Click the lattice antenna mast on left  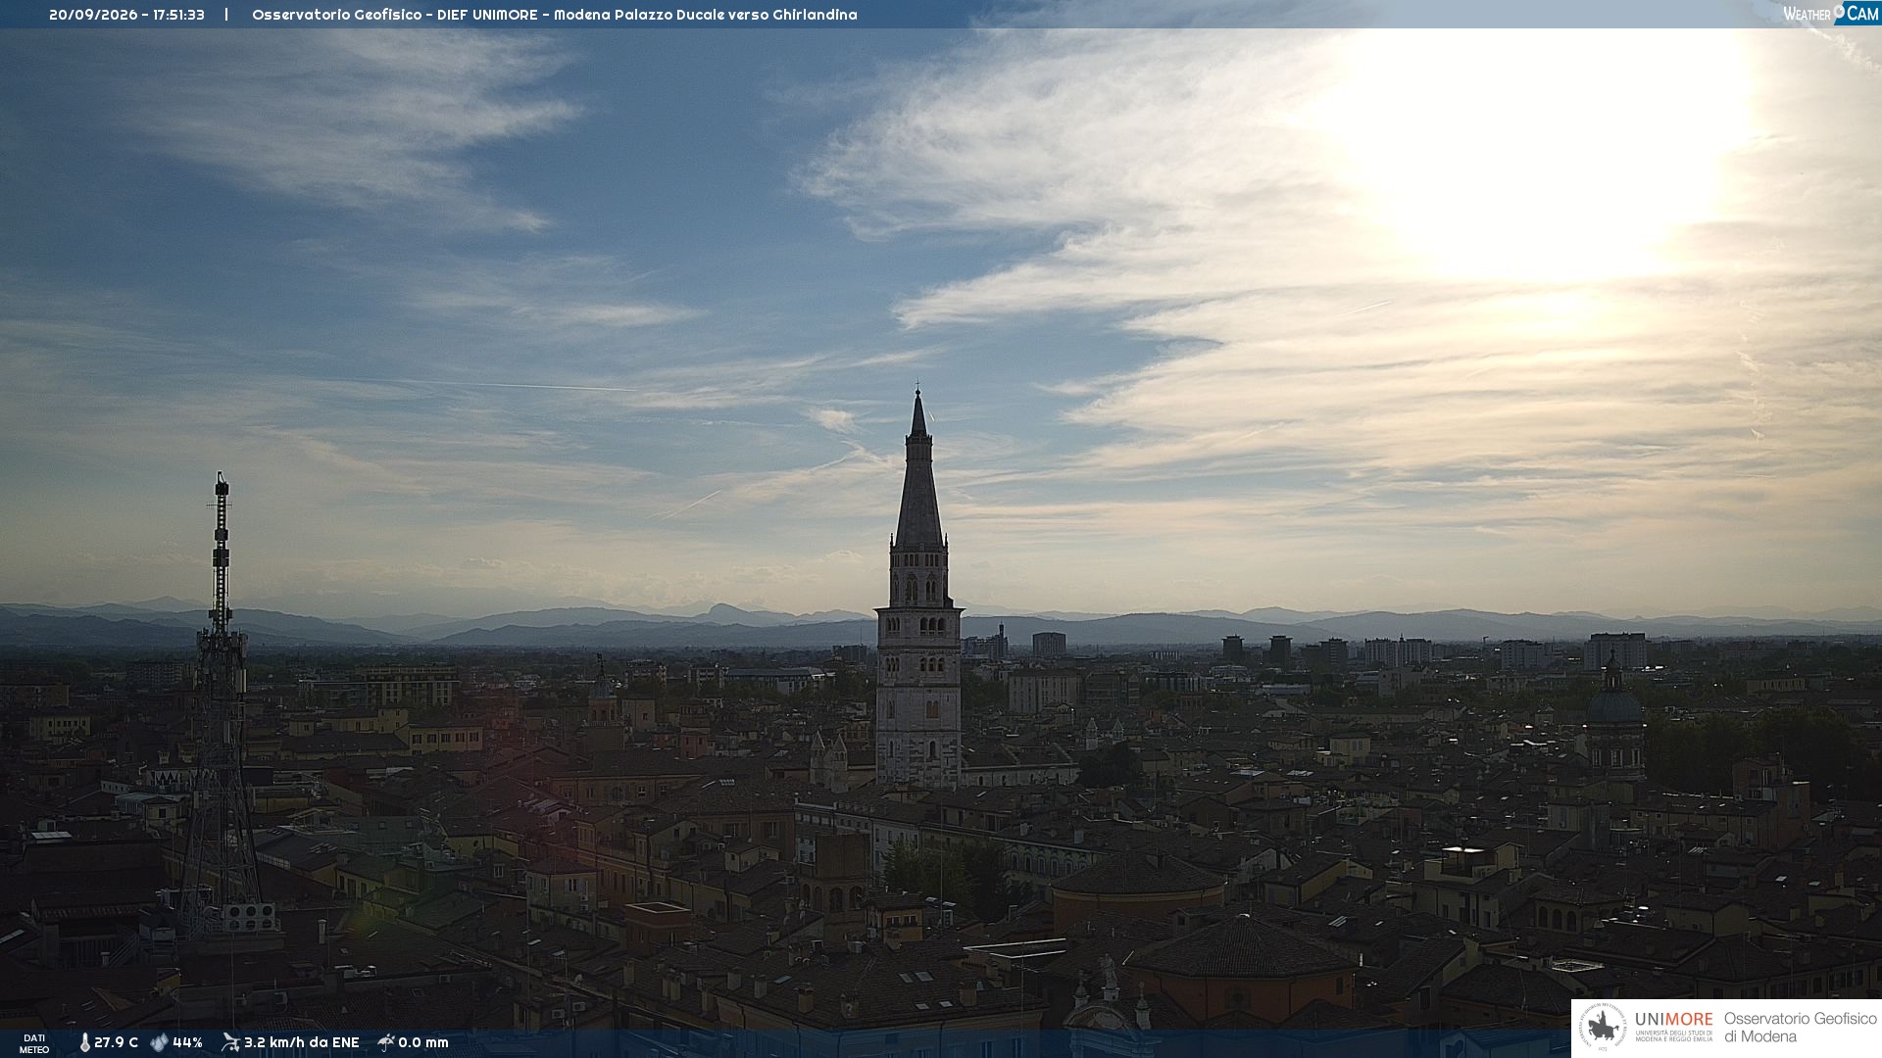point(220,705)
